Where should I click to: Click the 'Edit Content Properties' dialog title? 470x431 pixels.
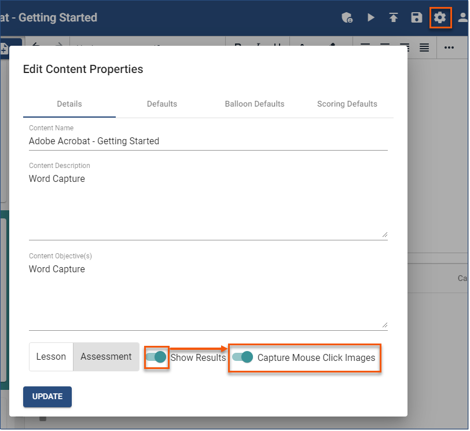coord(83,70)
